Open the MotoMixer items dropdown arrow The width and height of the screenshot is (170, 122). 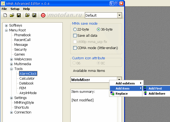click(119, 79)
